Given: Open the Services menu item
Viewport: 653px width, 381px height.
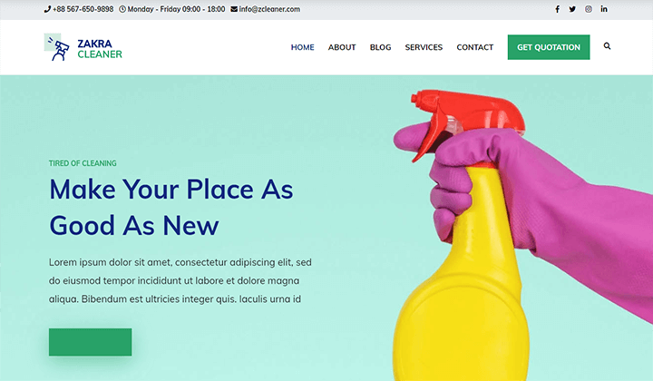Looking at the screenshot, I should (x=424, y=47).
